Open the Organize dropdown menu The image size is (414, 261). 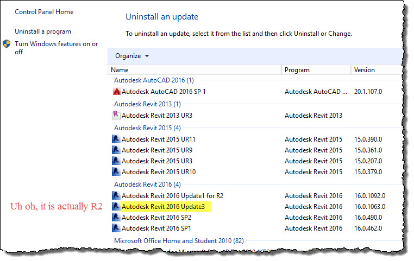[132, 56]
